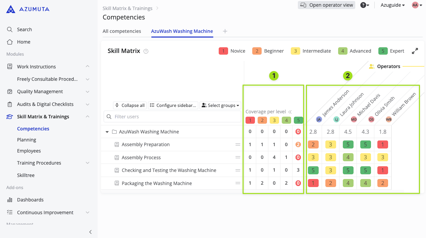
Task: Open Planning in the sidebar
Action: (x=26, y=140)
